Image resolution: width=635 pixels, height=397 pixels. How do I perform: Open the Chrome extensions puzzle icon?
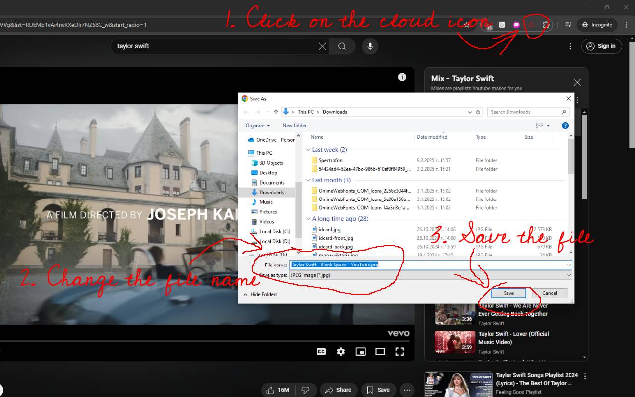click(x=546, y=25)
